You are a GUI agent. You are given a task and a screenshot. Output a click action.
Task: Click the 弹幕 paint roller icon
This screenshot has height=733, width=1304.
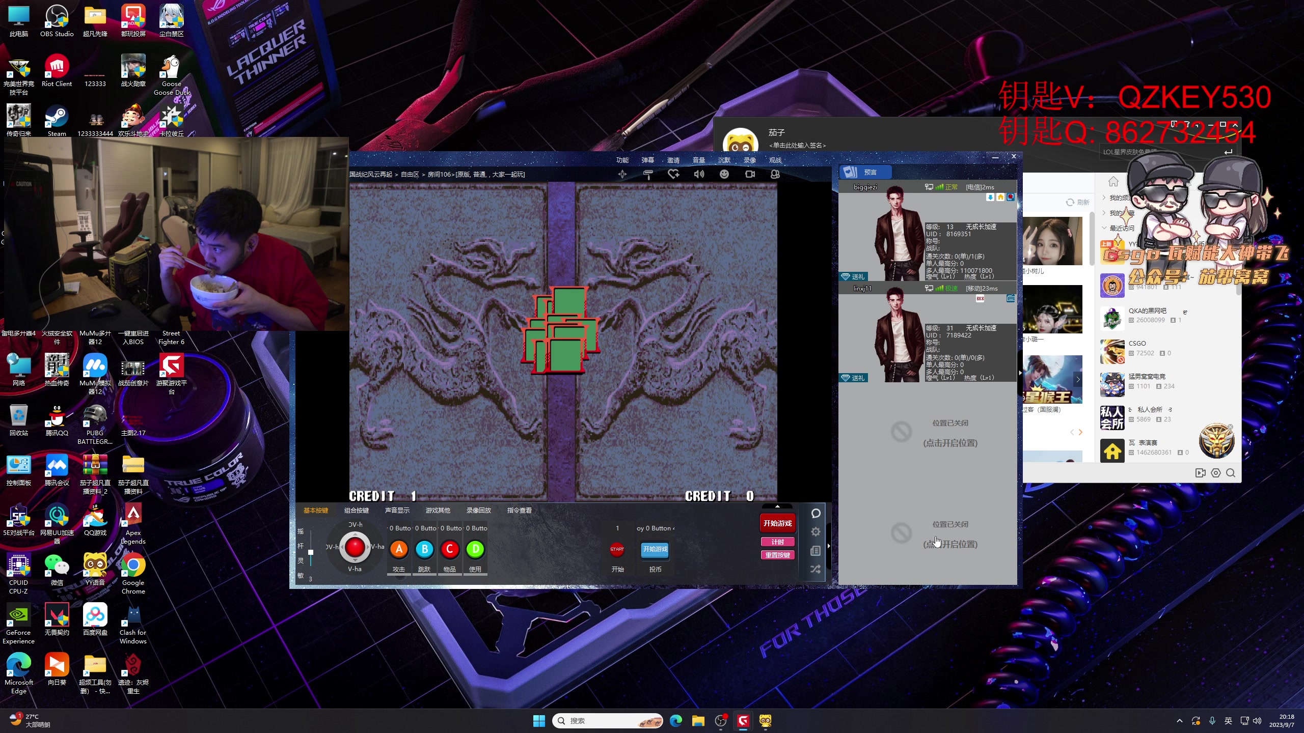point(648,174)
